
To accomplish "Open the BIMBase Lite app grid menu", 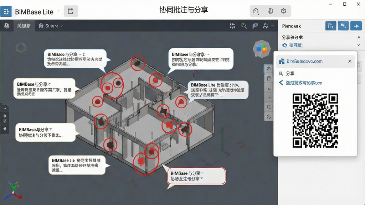I will [6, 11].
